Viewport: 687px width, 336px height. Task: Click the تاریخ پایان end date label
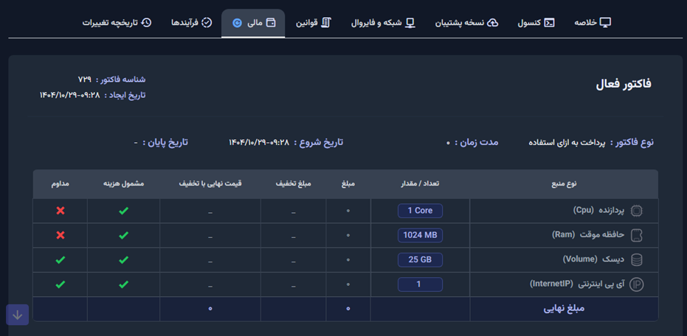click(x=167, y=142)
